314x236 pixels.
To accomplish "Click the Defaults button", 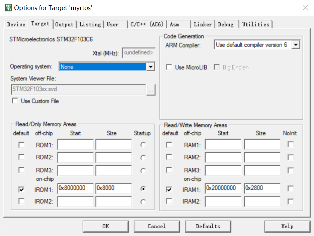I will coord(208,226).
